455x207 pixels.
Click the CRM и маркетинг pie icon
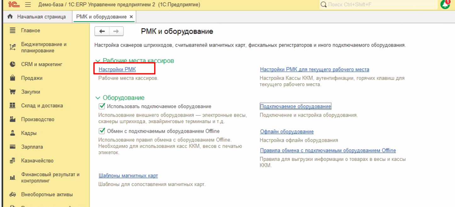(x=13, y=64)
